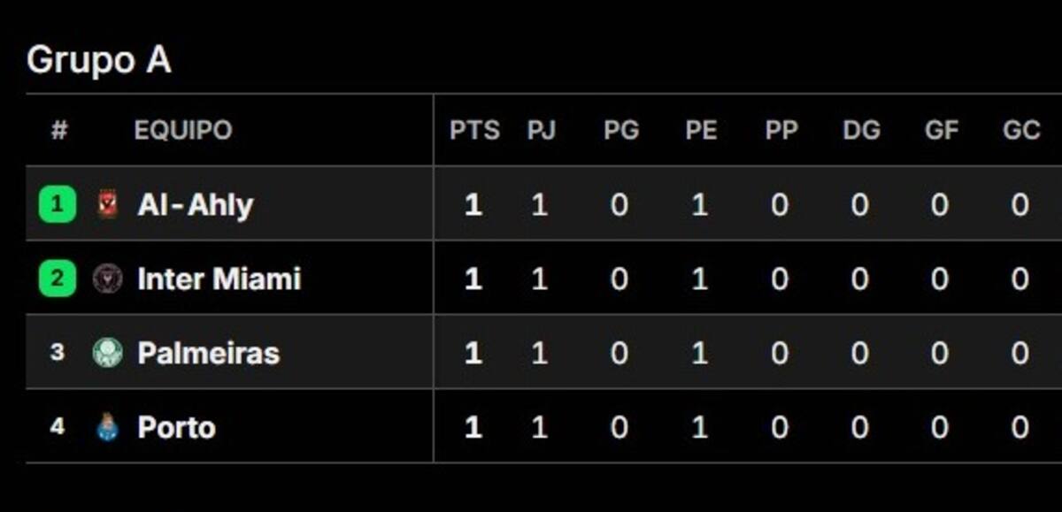Click Porto's bold points value

473,428
